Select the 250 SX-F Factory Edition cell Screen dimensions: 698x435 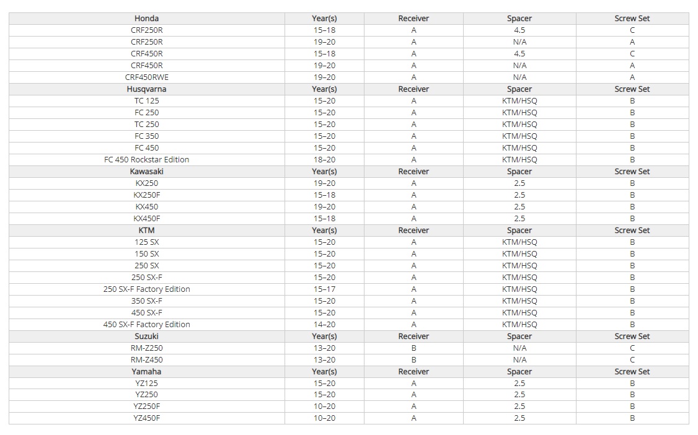(x=146, y=289)
